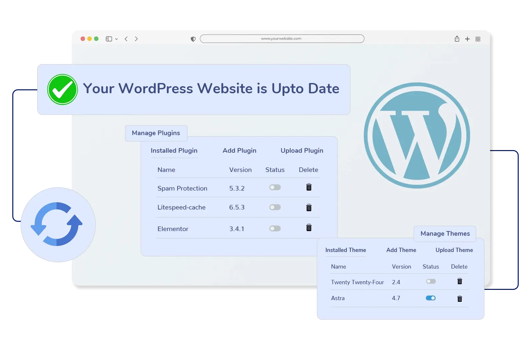Click the 'Astra' theme name
This screenshot has height=340, width=532.
point(338,298)
